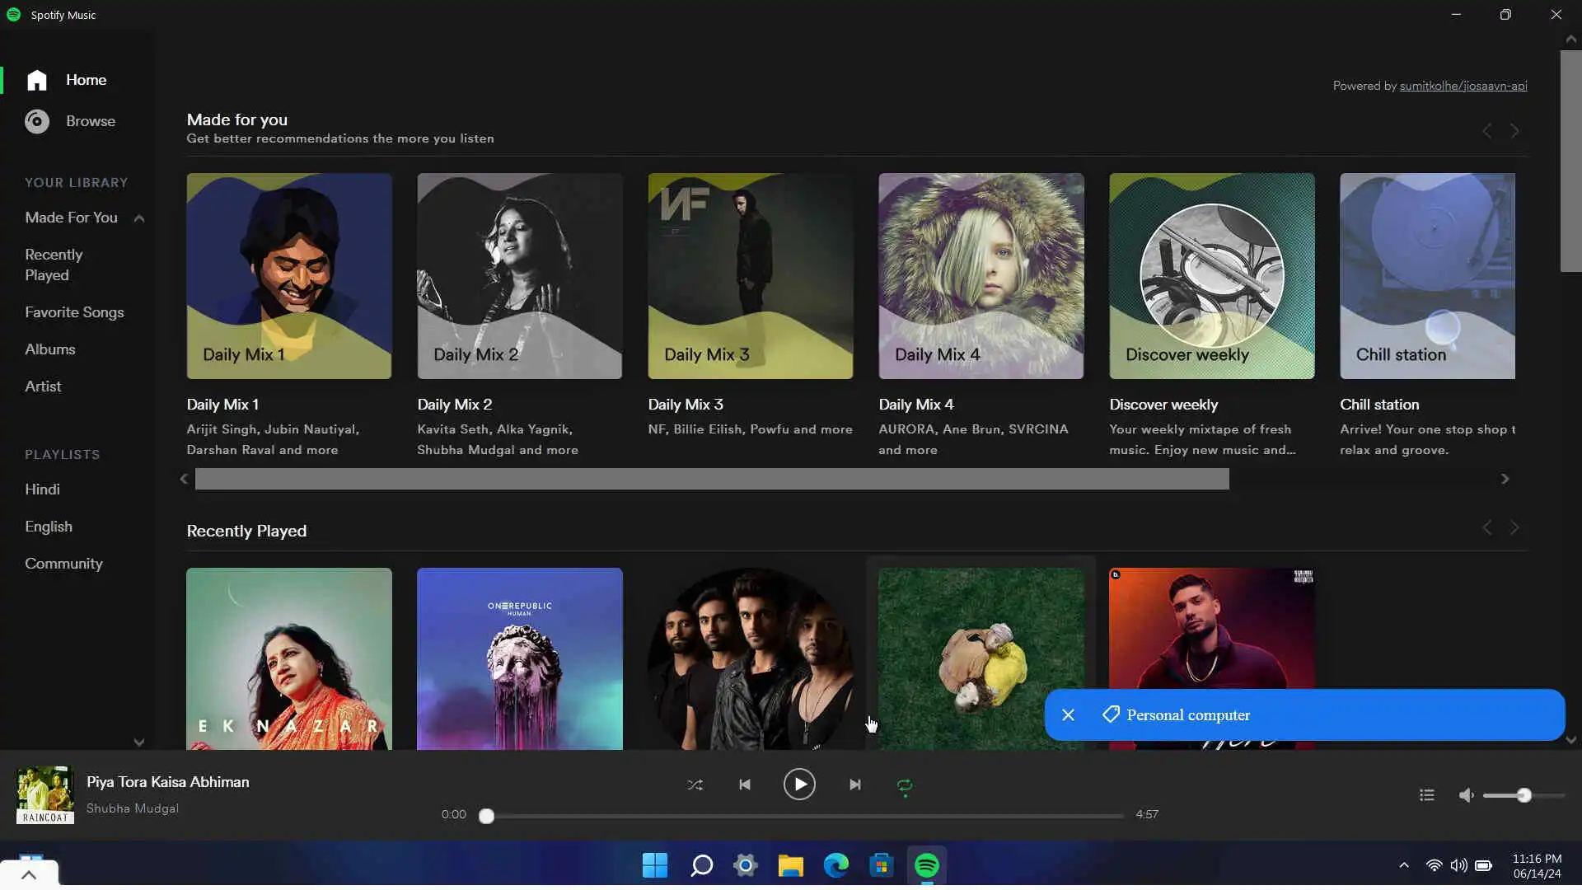Collapse the Made For You section
The width and height of the screenshot is (1582, 890).
(x=139, y=218)
